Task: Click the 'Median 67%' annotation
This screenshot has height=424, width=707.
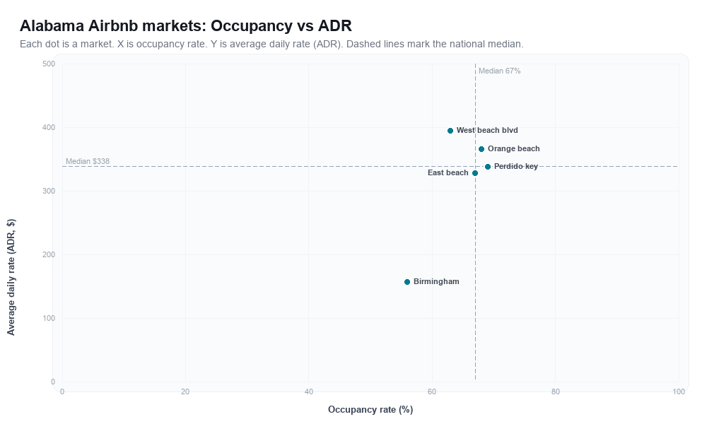Action: coord(499,71)
